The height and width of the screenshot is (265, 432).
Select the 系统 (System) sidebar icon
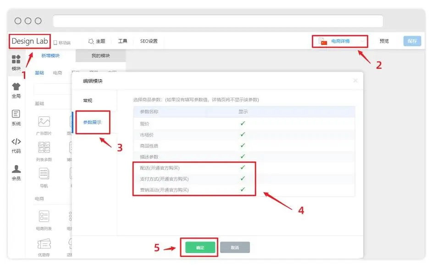click(x=16, y=117)
